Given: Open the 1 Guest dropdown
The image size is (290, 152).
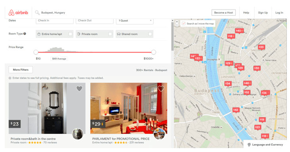Looking at the screenshot, I should [134, 21].
